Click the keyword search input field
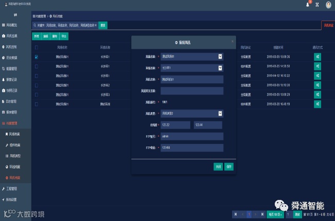Image resolution: width=335 pixels, height=221 pixels. pyautogui.click(x=65, y=25)
